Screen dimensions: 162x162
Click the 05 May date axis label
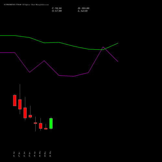point(45,154)
